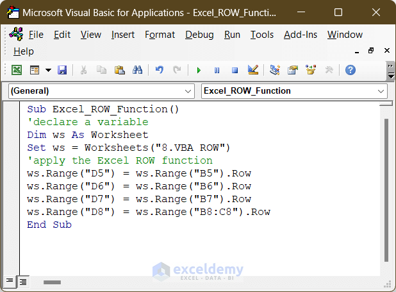
Task: Click the line 'Dim ws As Worksheet'
Action: [87, 135]
